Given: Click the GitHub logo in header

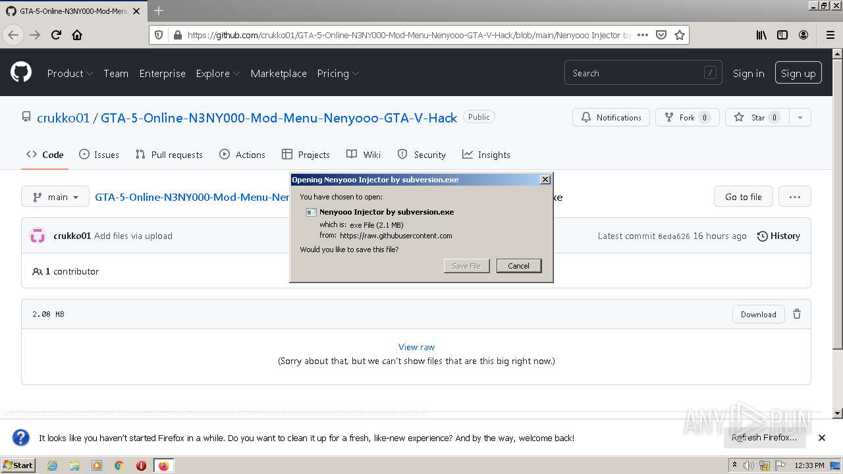Looking at the screenshot, I should pos(21,72).
